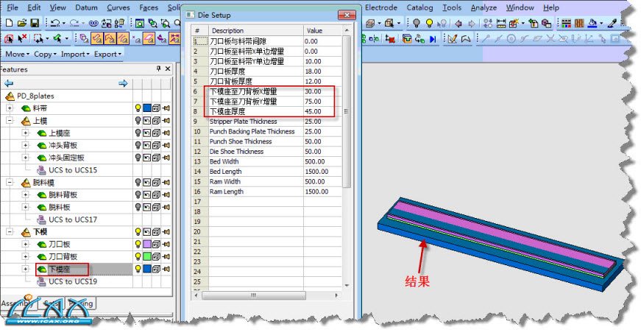Click the mirror symmetry icon

click(x=374, y=39)
